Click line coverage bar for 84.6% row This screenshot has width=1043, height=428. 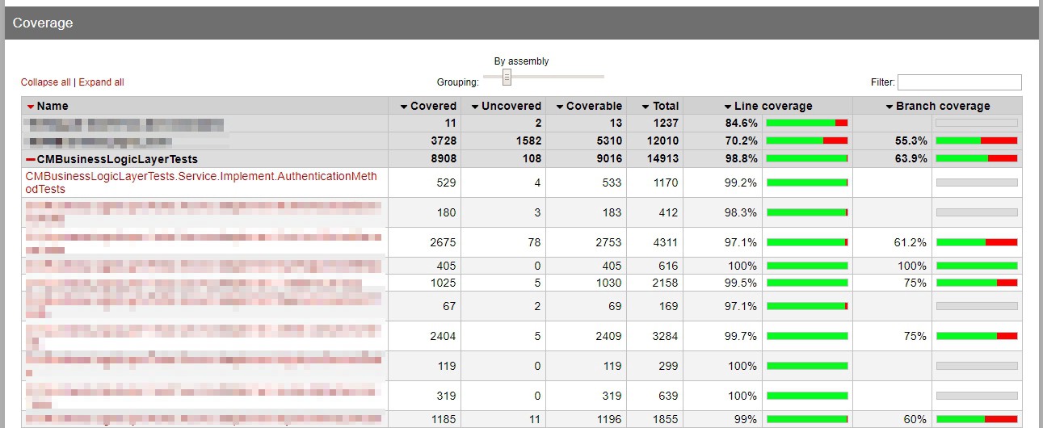pyautogui.click(x=806, y=123)
